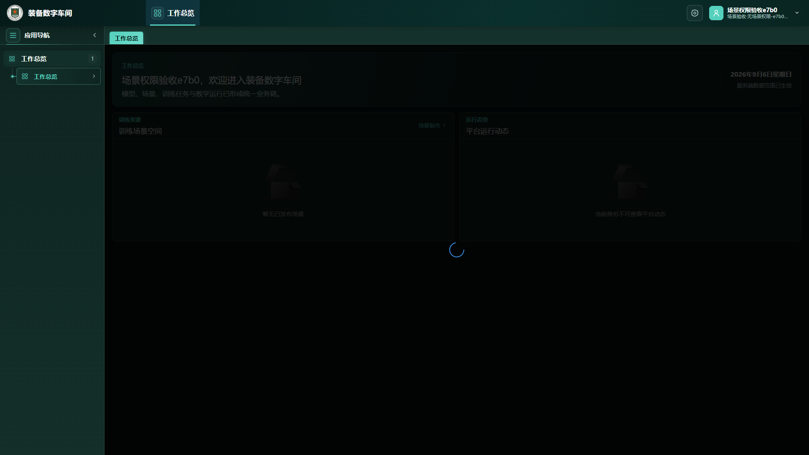809x455 pixels.
Task: Expand the user account dropdown arrow
Action: 797,13
